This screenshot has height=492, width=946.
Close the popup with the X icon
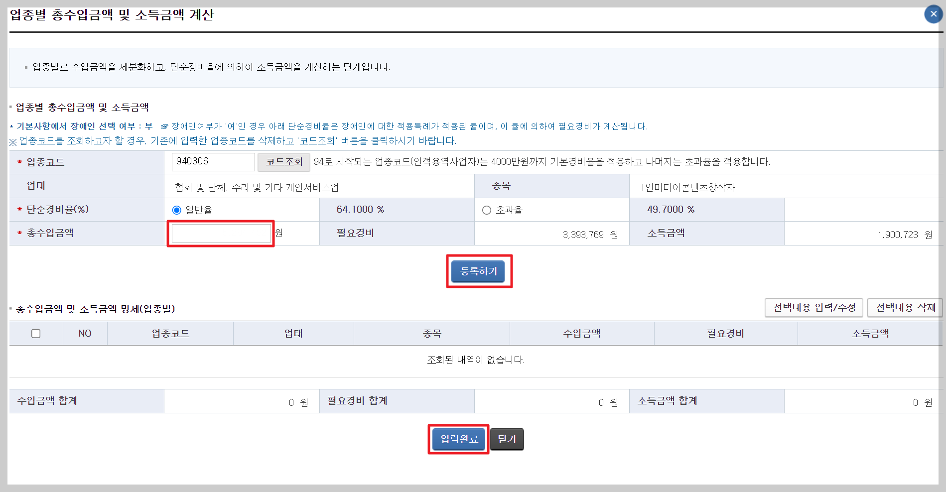[x=933, y=14]
